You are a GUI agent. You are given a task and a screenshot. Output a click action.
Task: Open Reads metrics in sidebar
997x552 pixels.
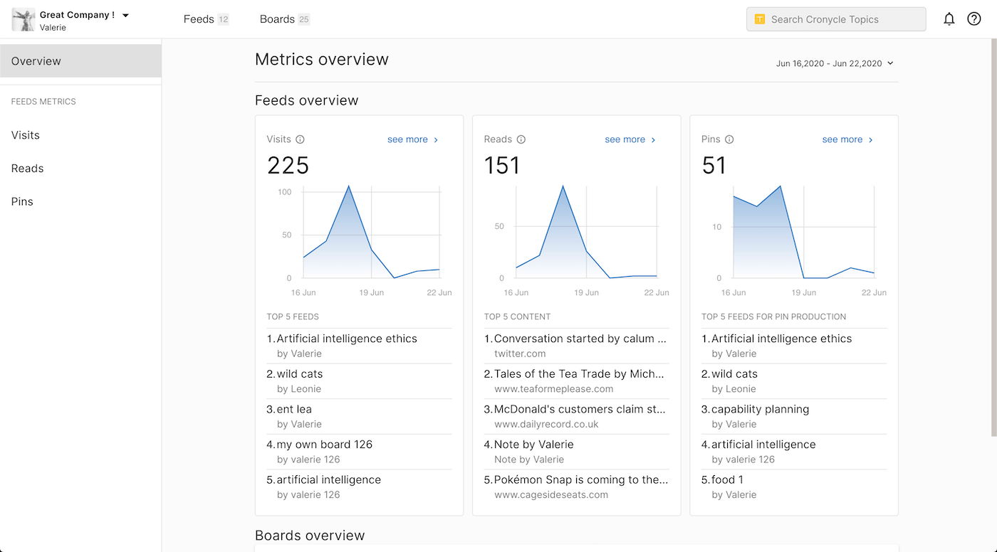click(x=28, y=169)
